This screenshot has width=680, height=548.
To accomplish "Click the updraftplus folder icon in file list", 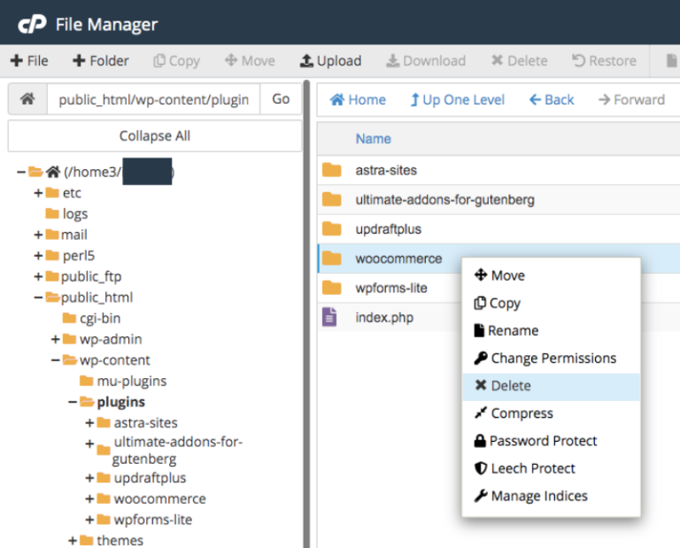I will [x=331, y=229].
